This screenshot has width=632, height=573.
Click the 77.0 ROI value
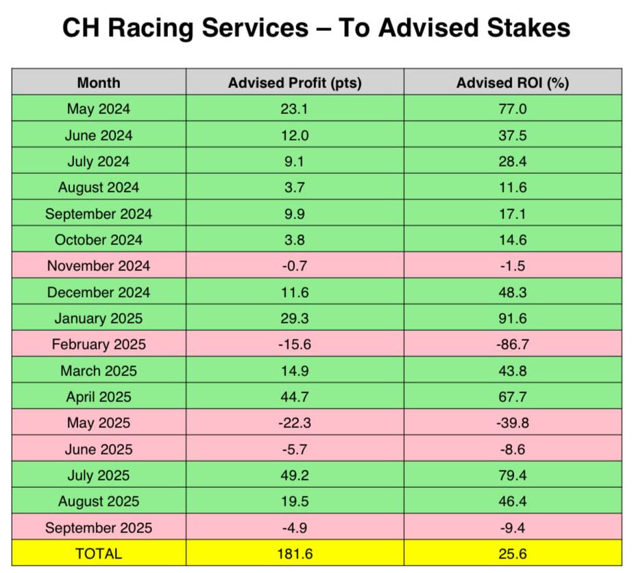(513, 109)
